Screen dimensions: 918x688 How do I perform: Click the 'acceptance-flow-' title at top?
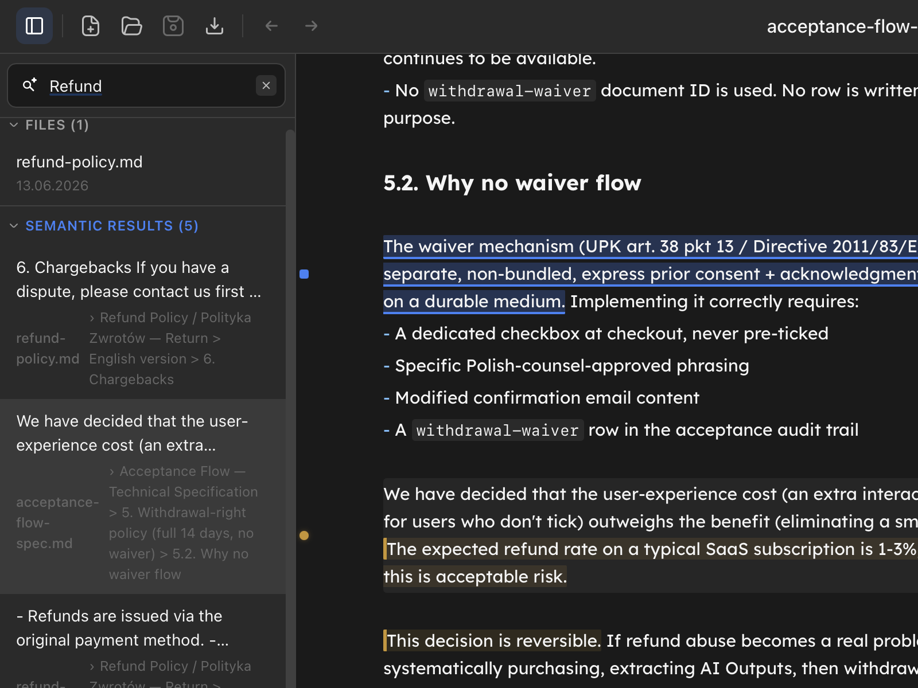tap(841, 26)
